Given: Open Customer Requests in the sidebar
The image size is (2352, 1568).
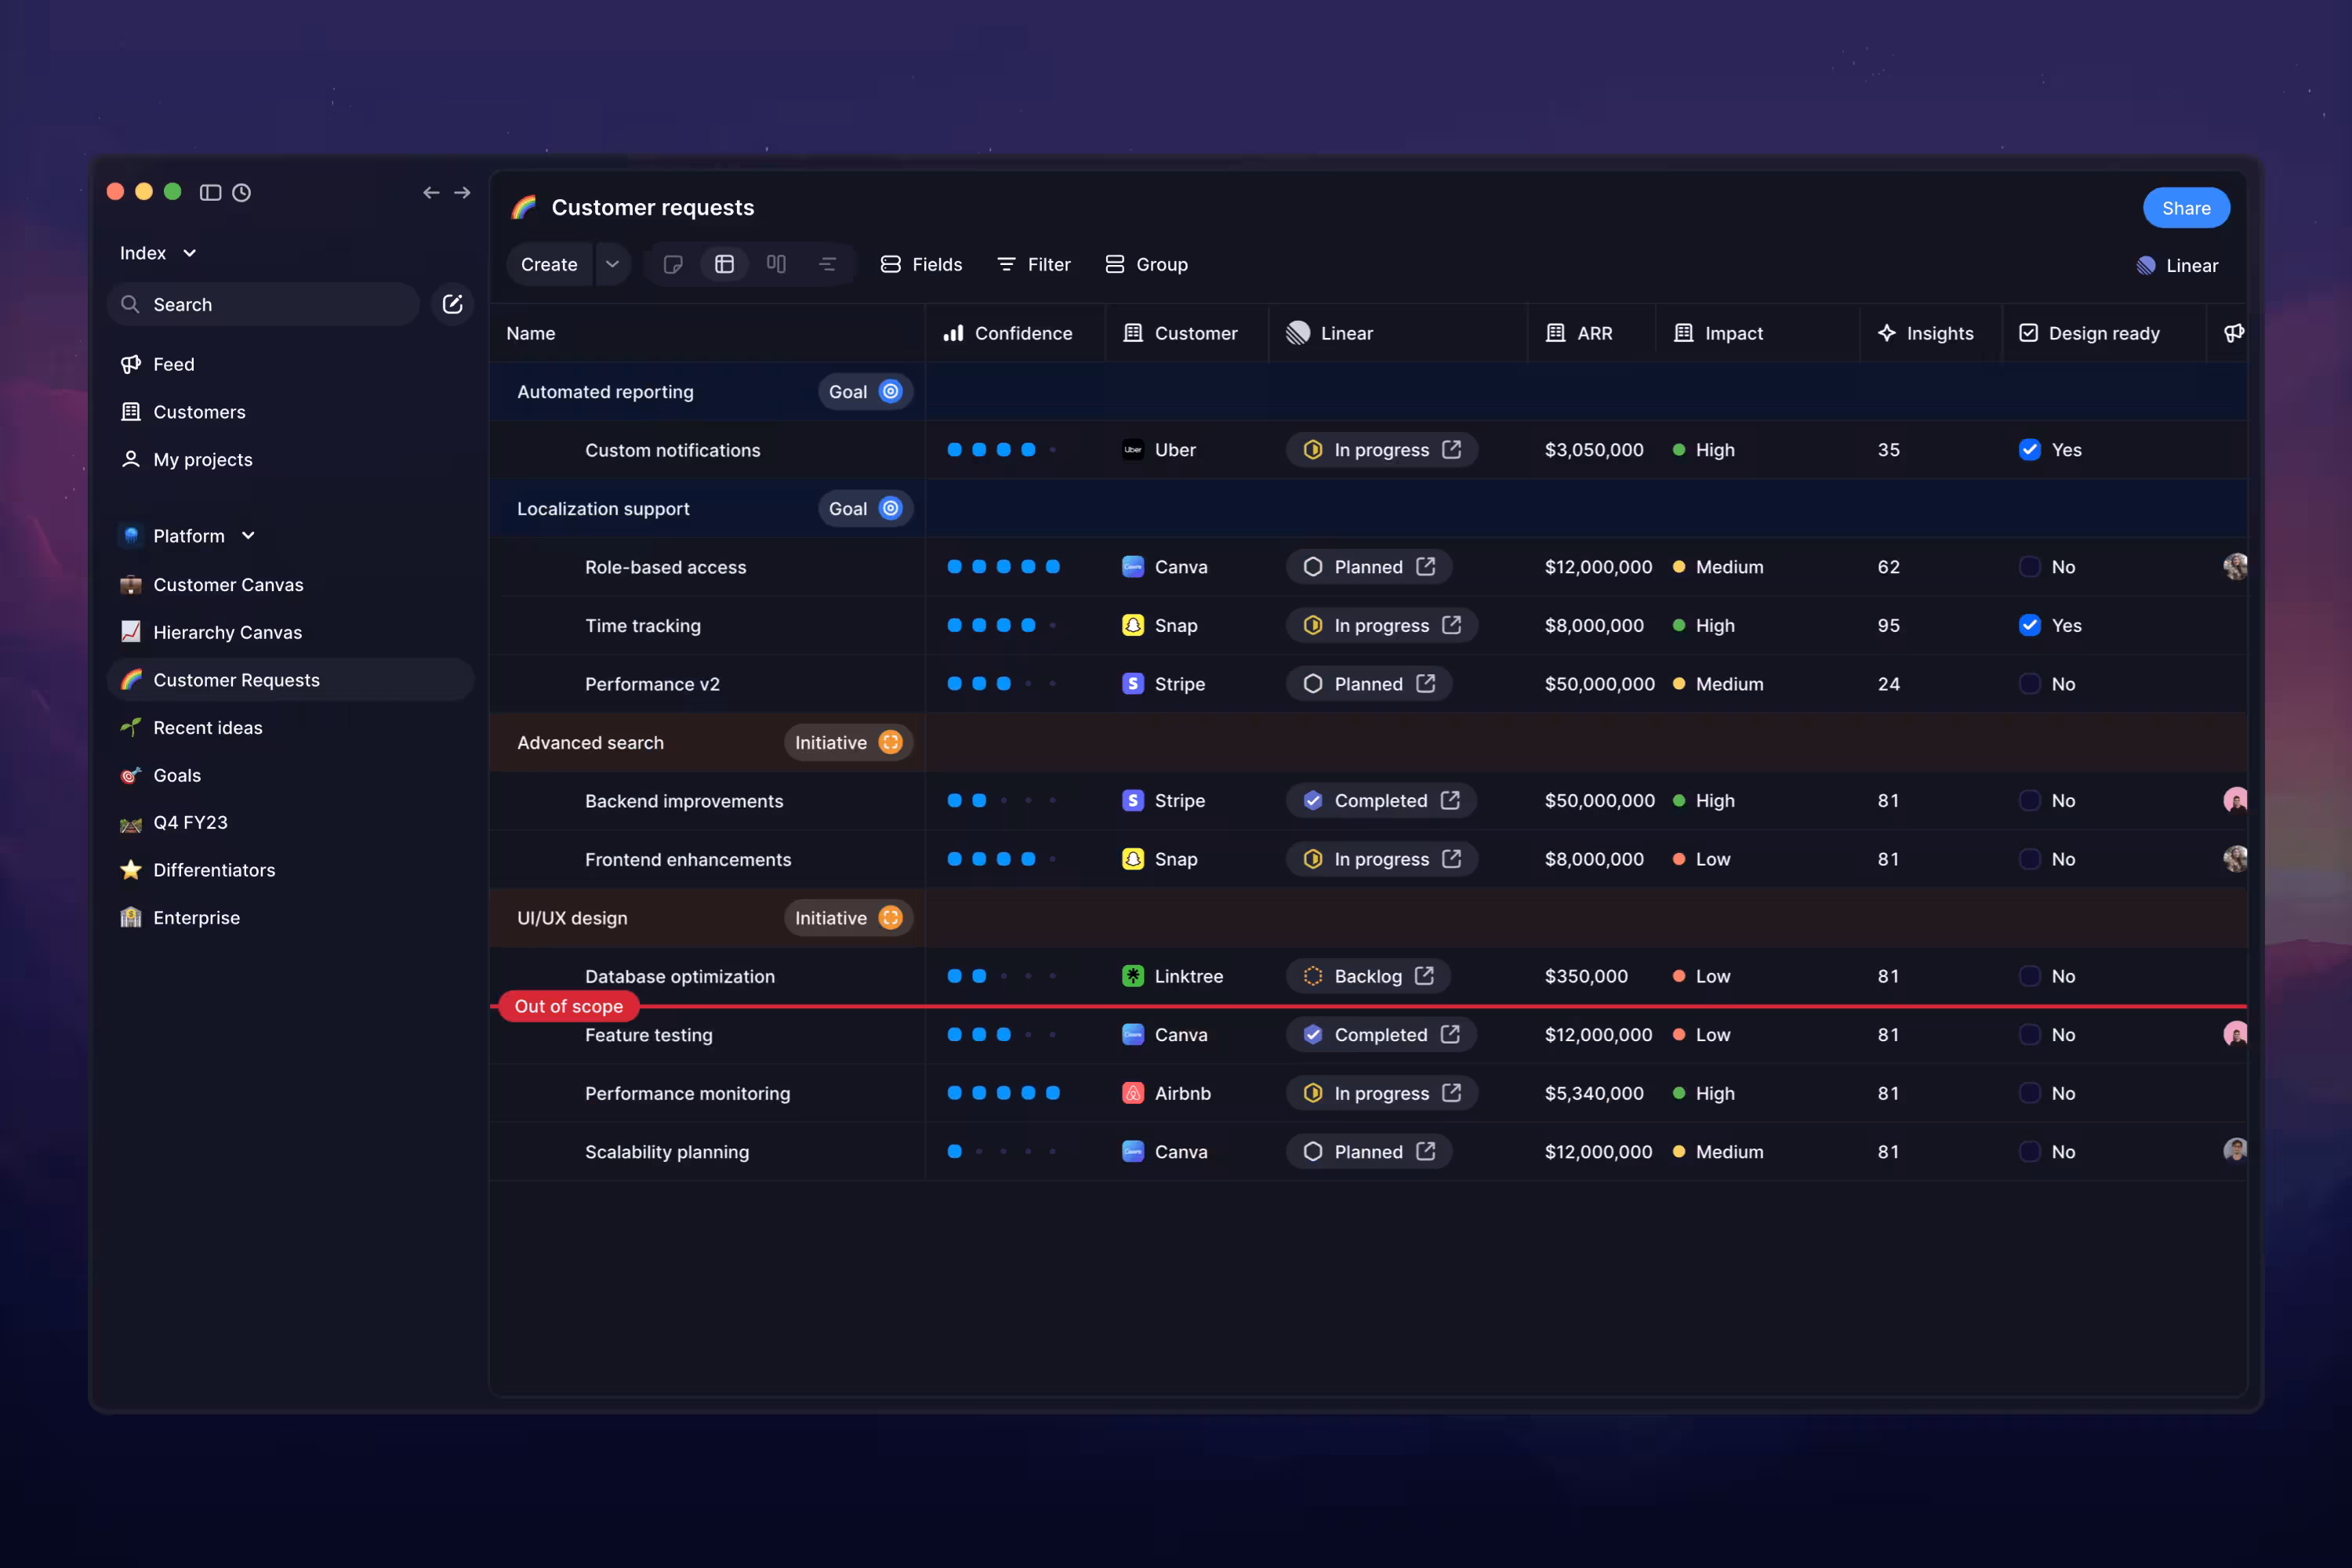Looking at the screenshot, I should coord(237,679).
